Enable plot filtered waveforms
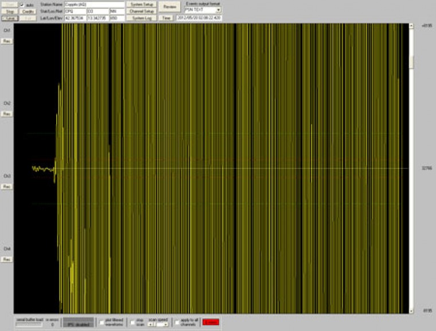The width and height of the screenshot is (436, 331). click(102, 322)
